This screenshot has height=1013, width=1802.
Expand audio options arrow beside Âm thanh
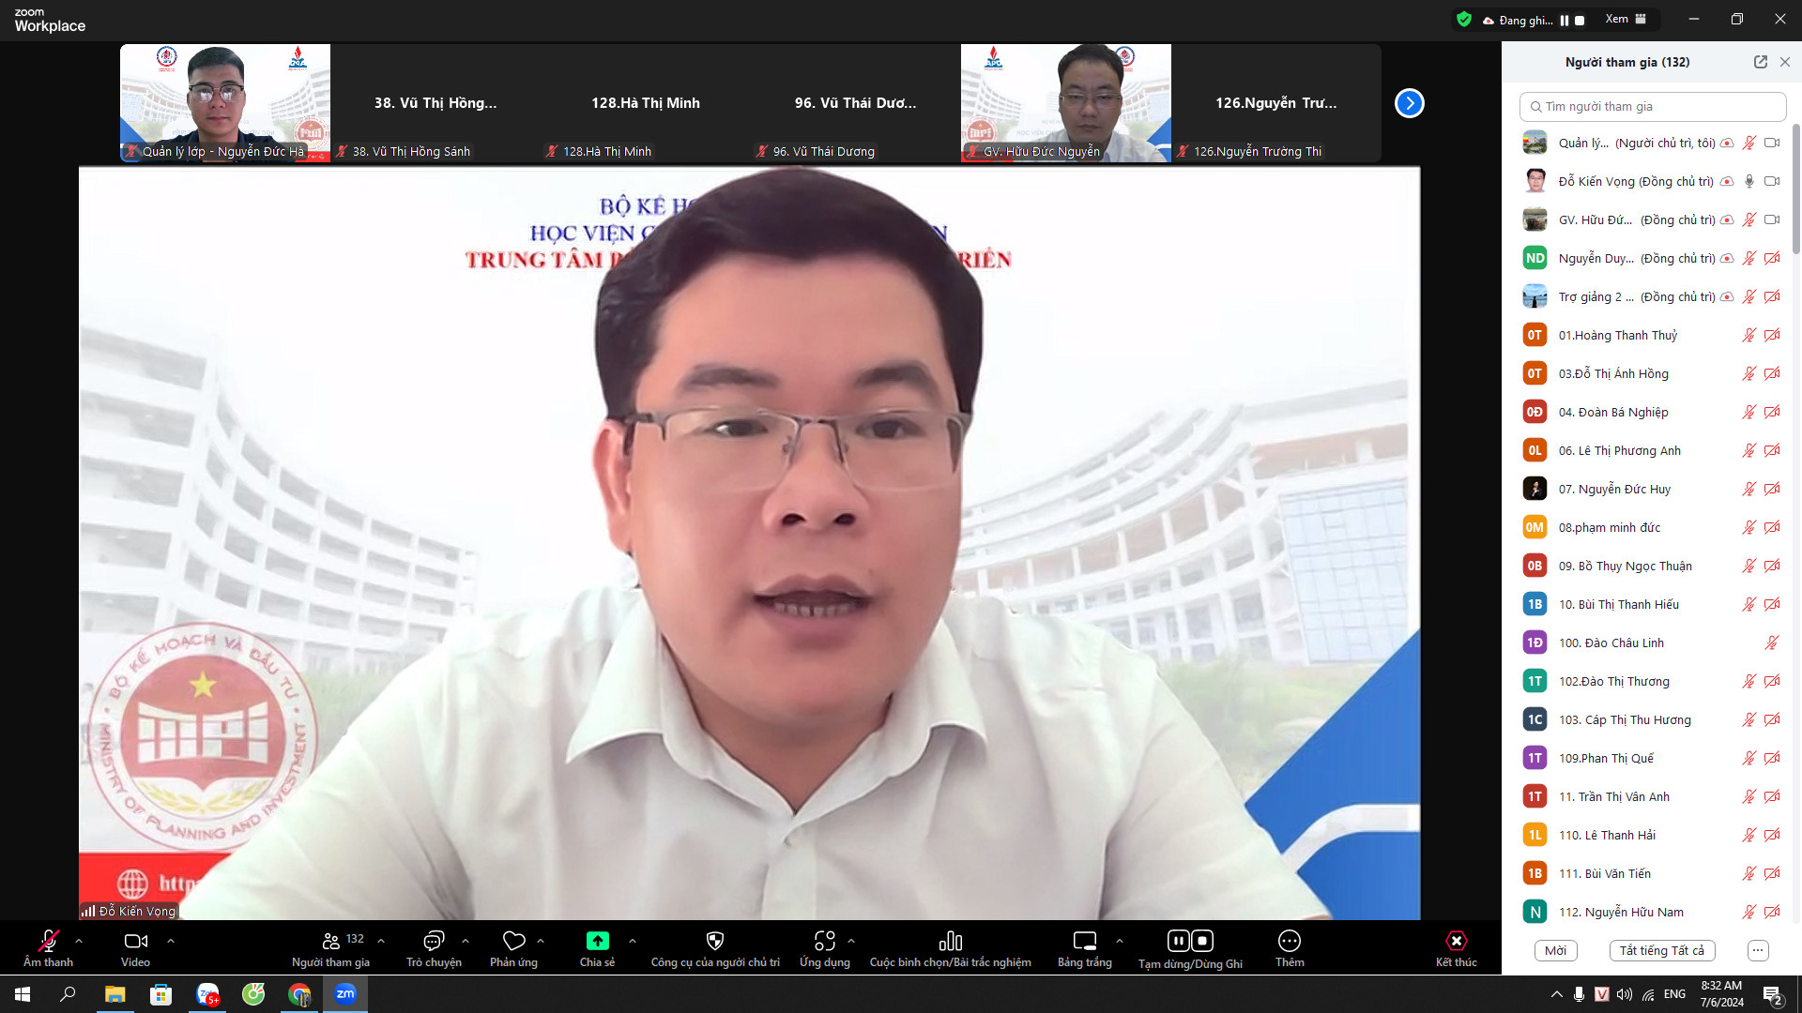79,940
